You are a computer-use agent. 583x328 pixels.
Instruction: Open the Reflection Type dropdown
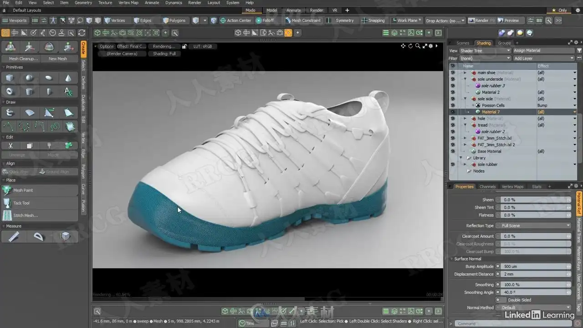tap(535, 225)
